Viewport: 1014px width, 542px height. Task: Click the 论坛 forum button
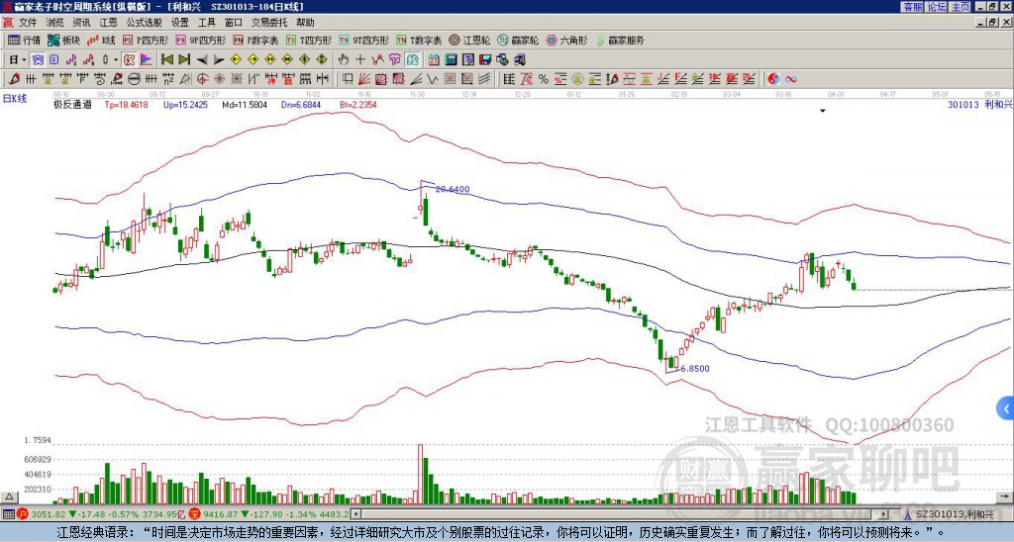pyautogui.click(x=936, y=7)
